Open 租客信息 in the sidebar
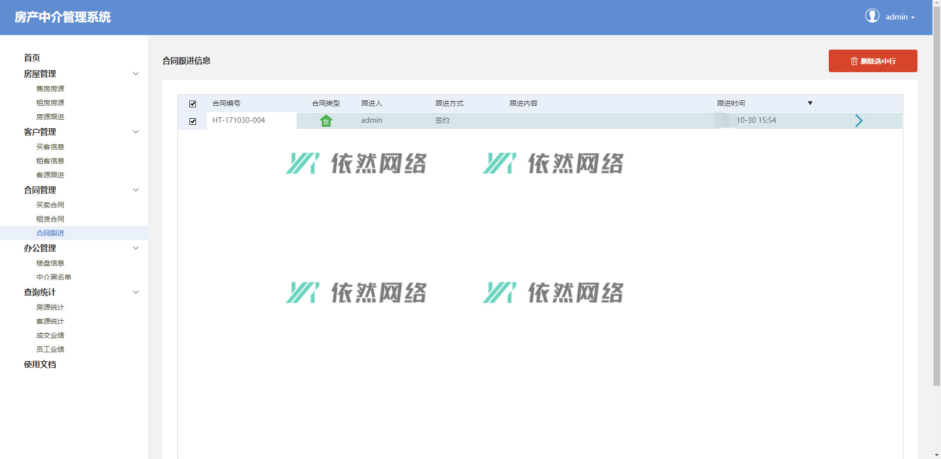941x459 pixels. [x=50, y=161]
